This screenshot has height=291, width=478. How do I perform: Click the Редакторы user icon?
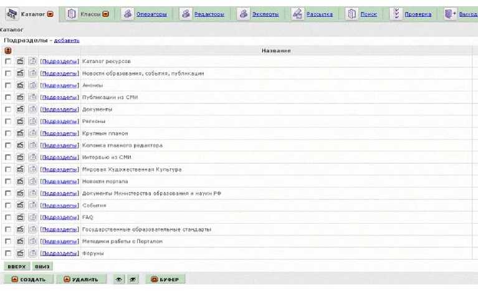pyautogui.click(x=186, y=14)
